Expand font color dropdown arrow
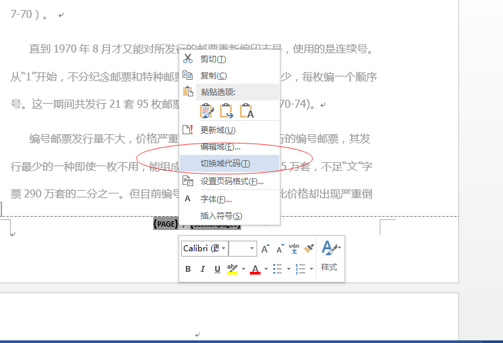The width and height of the screenshot is (503, 343). [266, 269]
